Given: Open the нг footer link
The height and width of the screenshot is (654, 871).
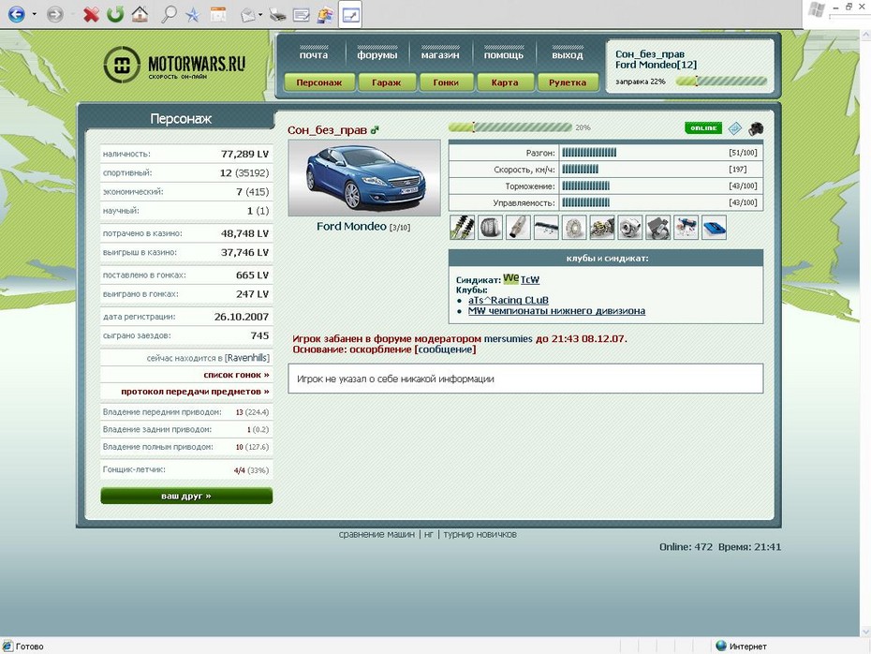Looking at the screenshot, I should [428, 534].
